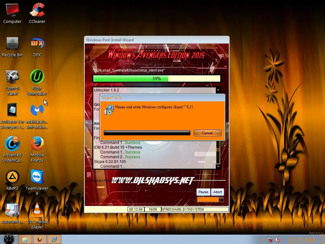This screenshot has height=244, width=325.
Task: Select the Skype installer taskbar button
Action: pos(54,240)
